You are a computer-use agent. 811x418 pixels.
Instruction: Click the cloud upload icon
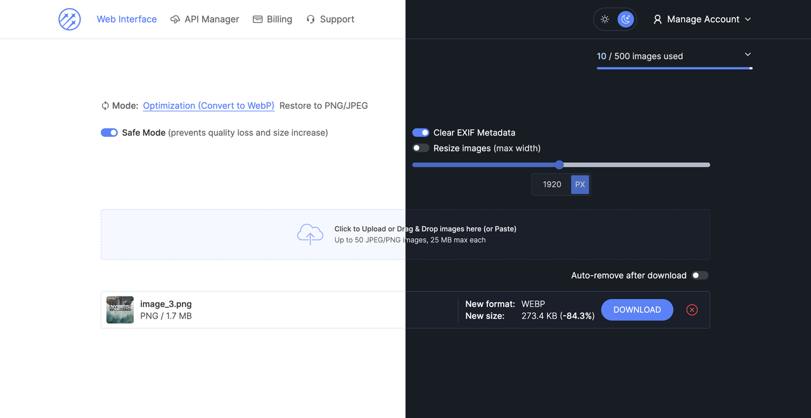point(310,234)
